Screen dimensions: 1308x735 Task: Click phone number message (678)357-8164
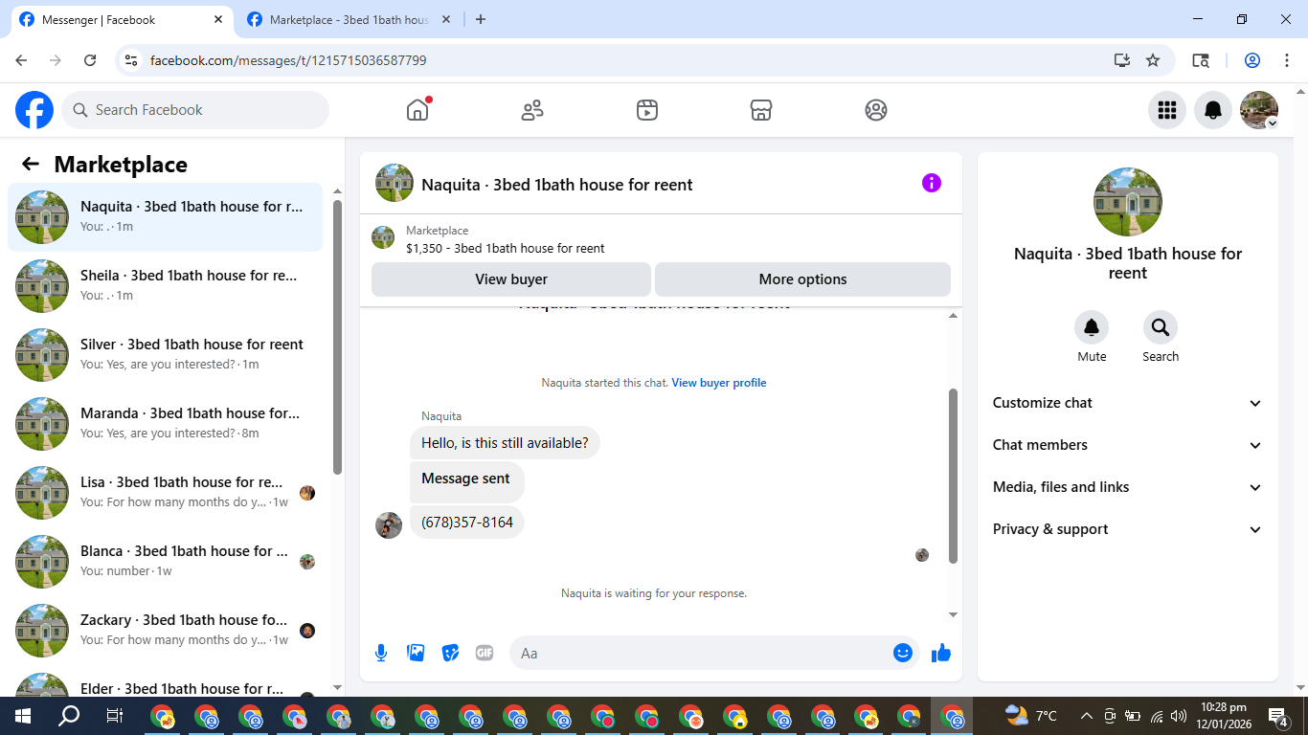[467, 523]
